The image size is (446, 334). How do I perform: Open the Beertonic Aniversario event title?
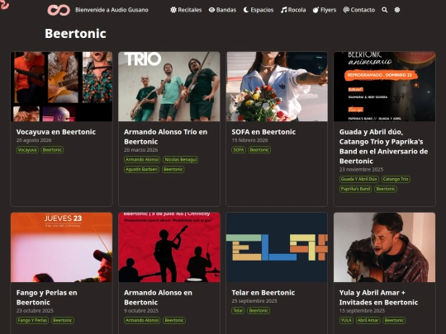383,146
